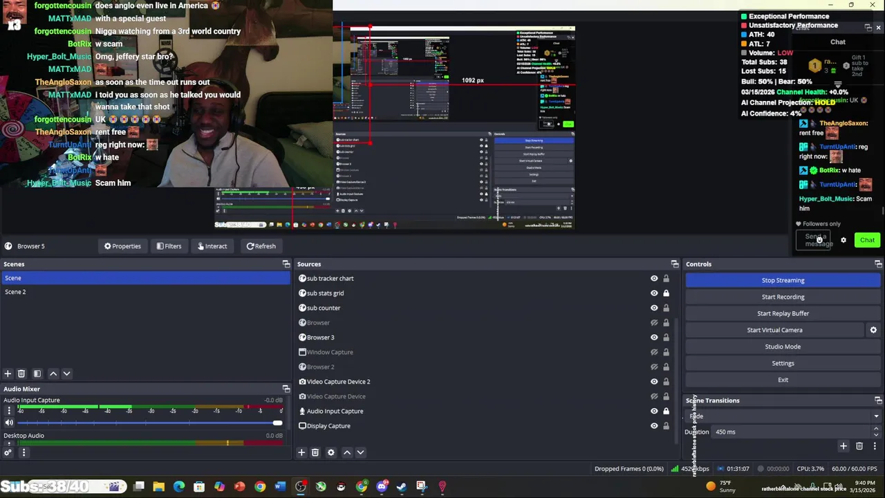Screen dimensions: 885x498
Task: Show the Window Capture source
Action: pos(654,352)
